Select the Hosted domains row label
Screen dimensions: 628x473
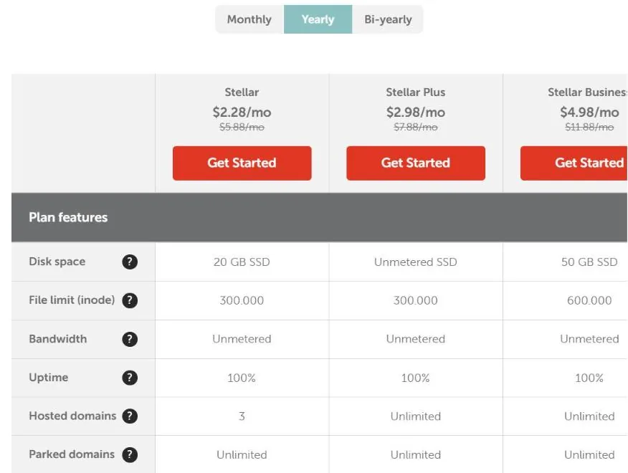[x=72, y=416]
